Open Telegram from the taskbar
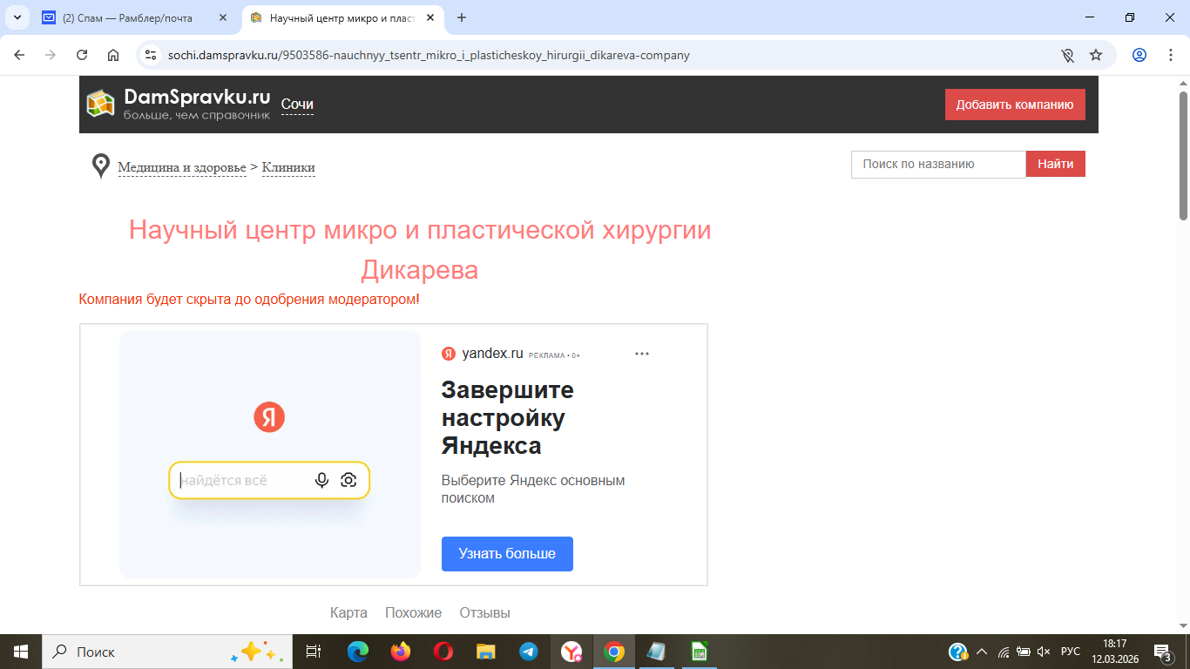Screen dimensions: 1190x669 point(528,652)
